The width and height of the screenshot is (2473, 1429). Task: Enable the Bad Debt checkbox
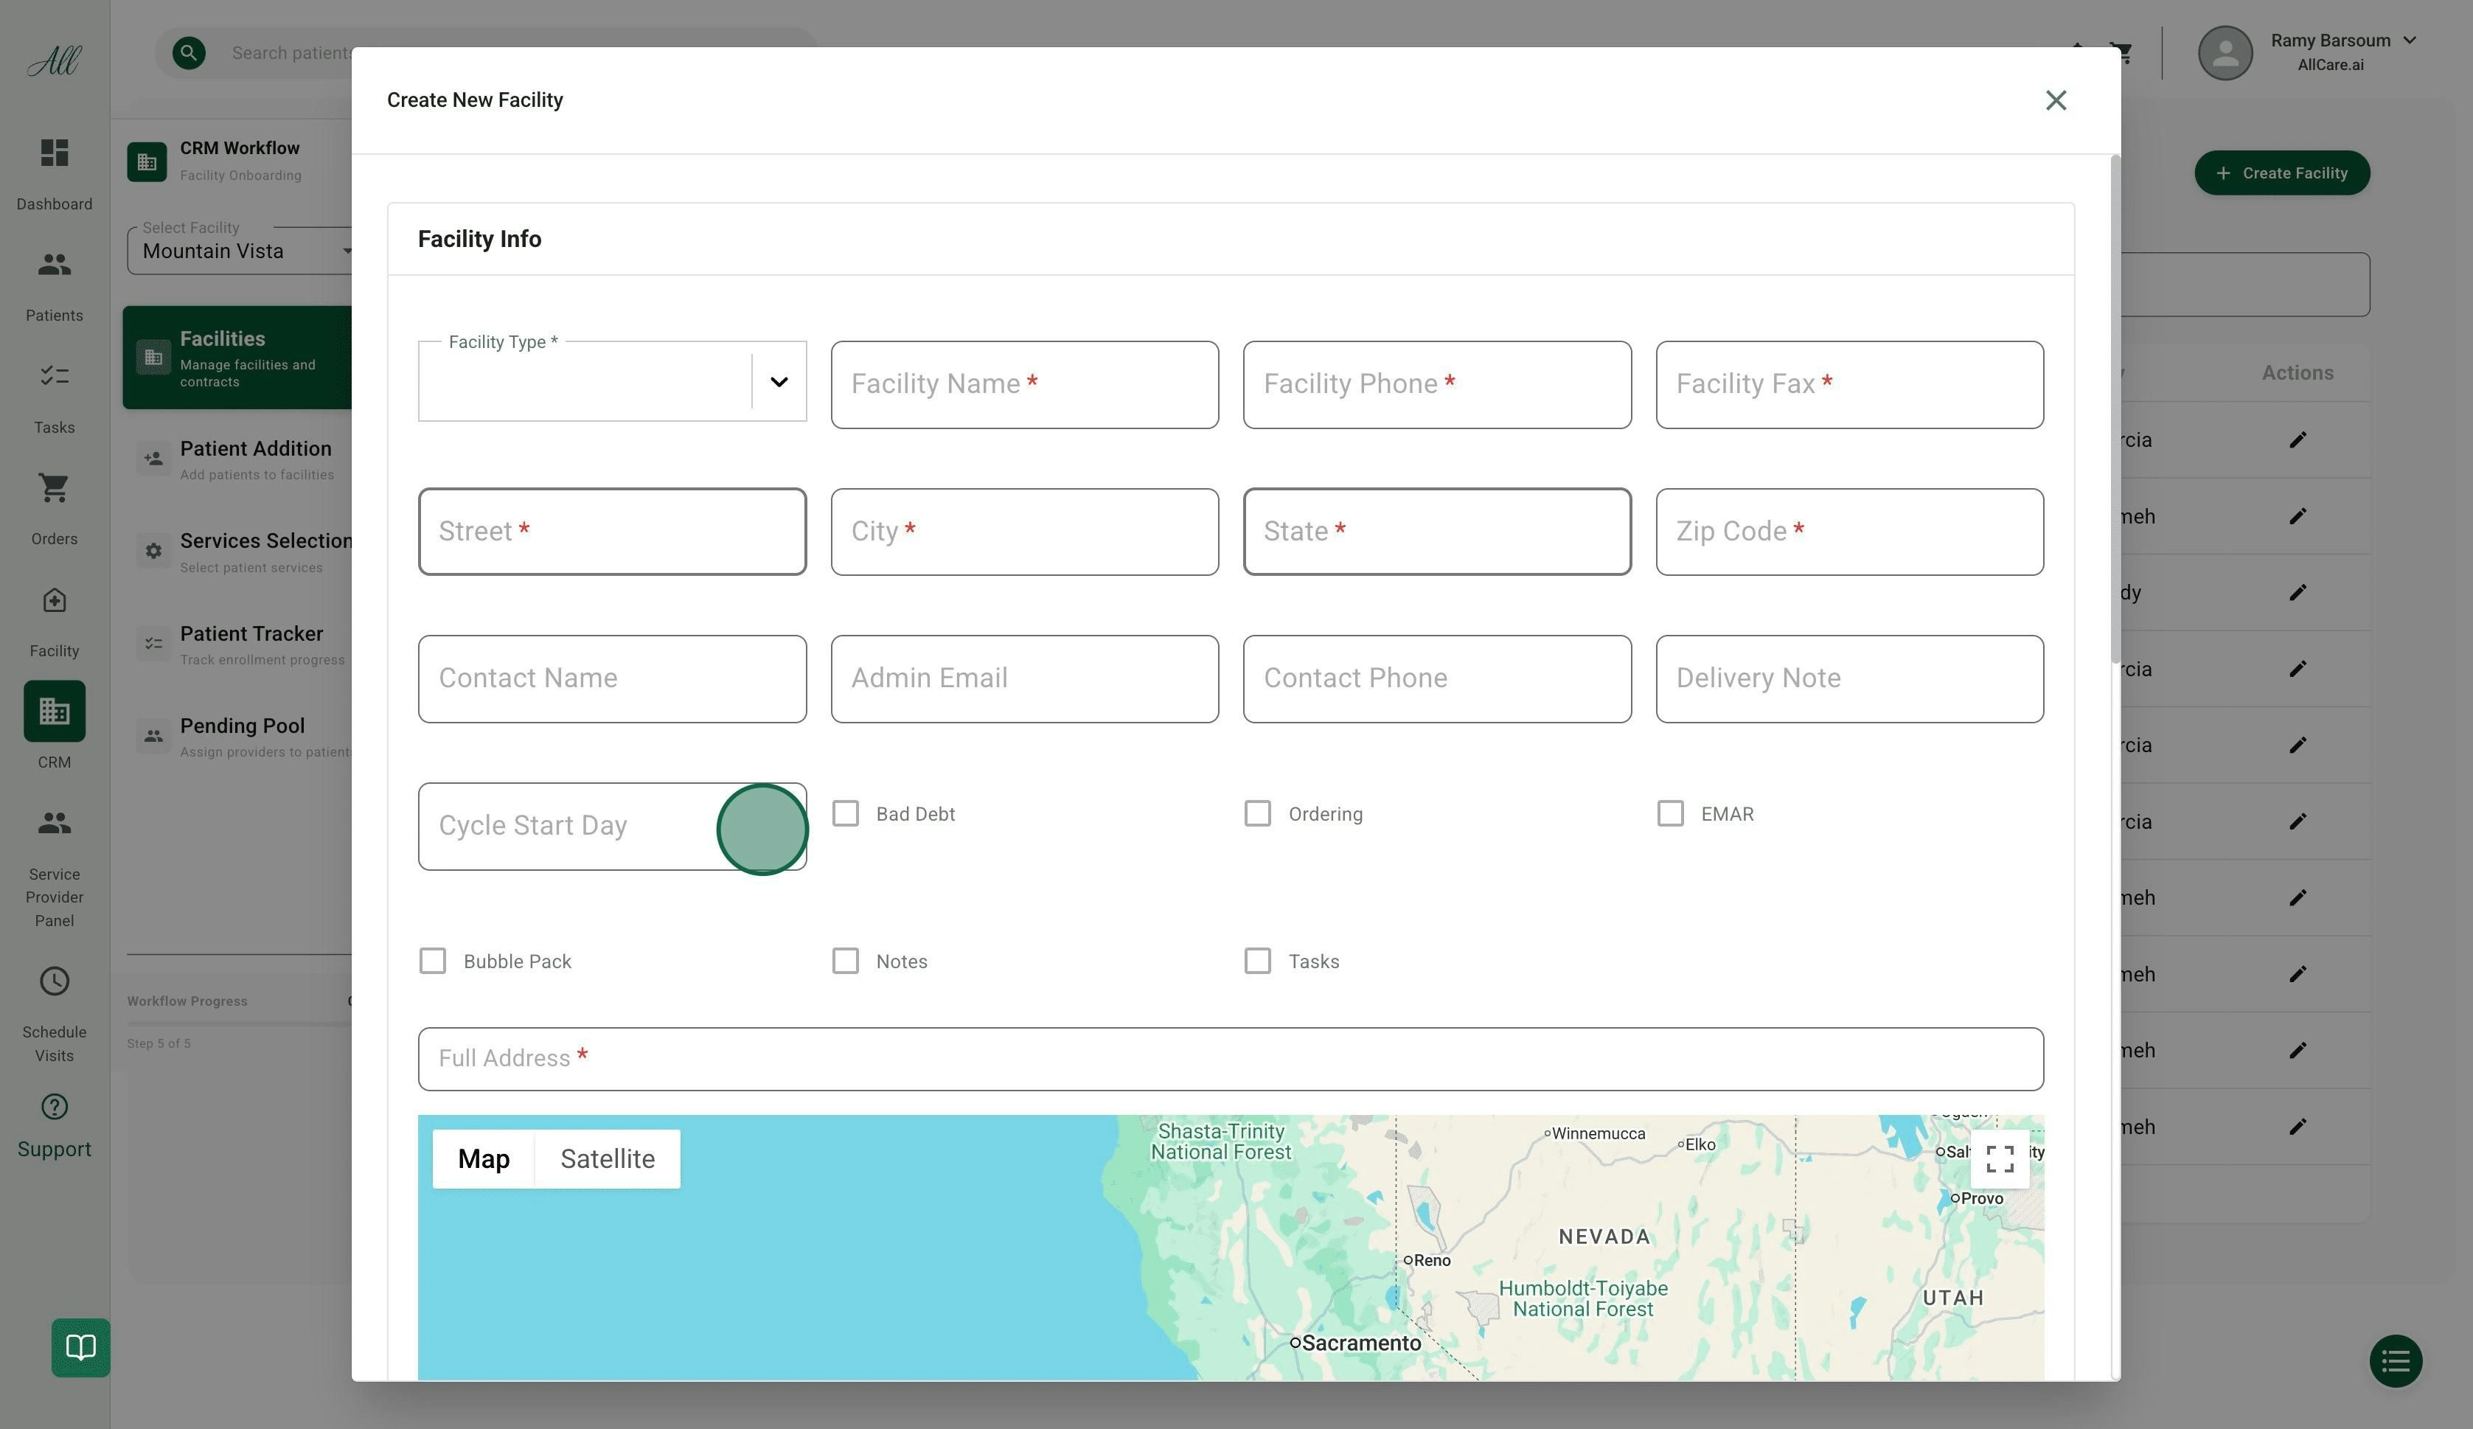click(x=845, y=813)
